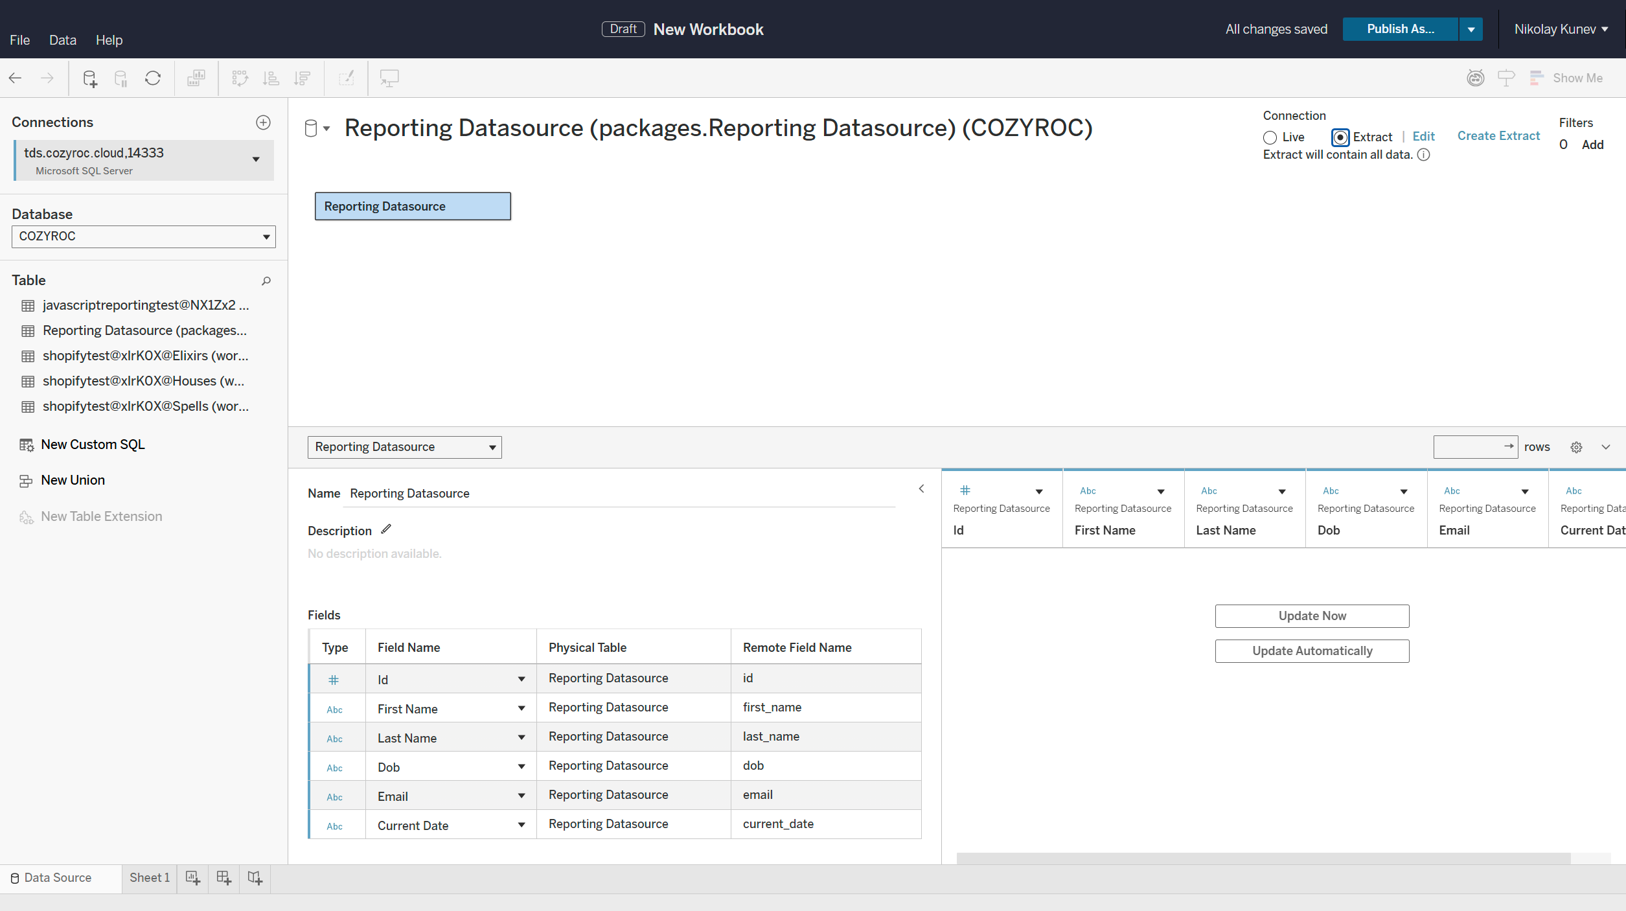Click the undo back arrow
Image resolution: width=1626 pixels, height=911 pixels.
coord(16,78)
